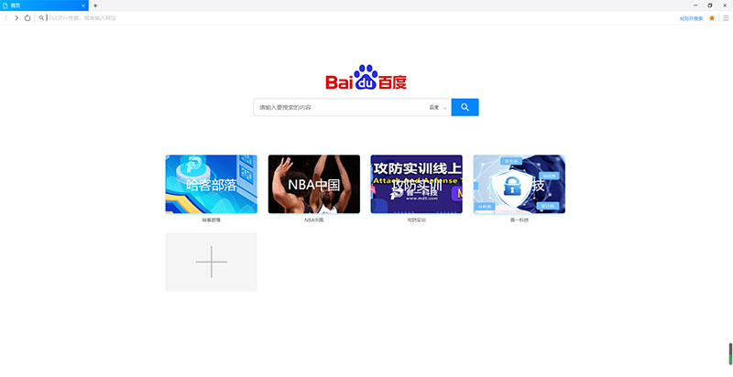
Task: Minimize the browser window
Action: (x=695, y=5)
